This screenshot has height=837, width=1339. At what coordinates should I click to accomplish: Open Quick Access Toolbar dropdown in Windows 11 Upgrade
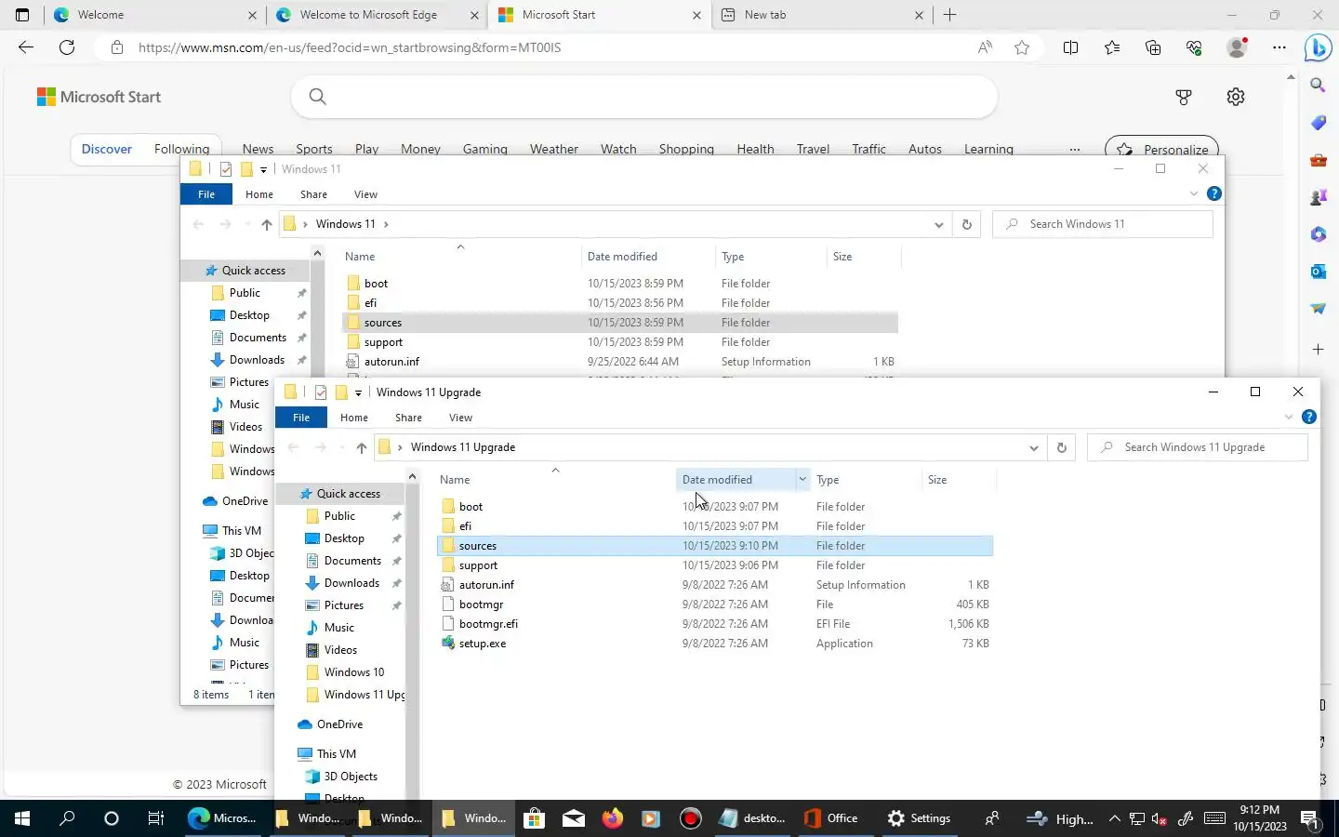[x=358, y=392]
